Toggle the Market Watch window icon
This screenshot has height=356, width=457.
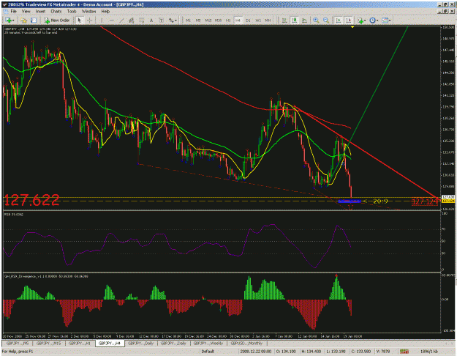click(x=34, y=21)
